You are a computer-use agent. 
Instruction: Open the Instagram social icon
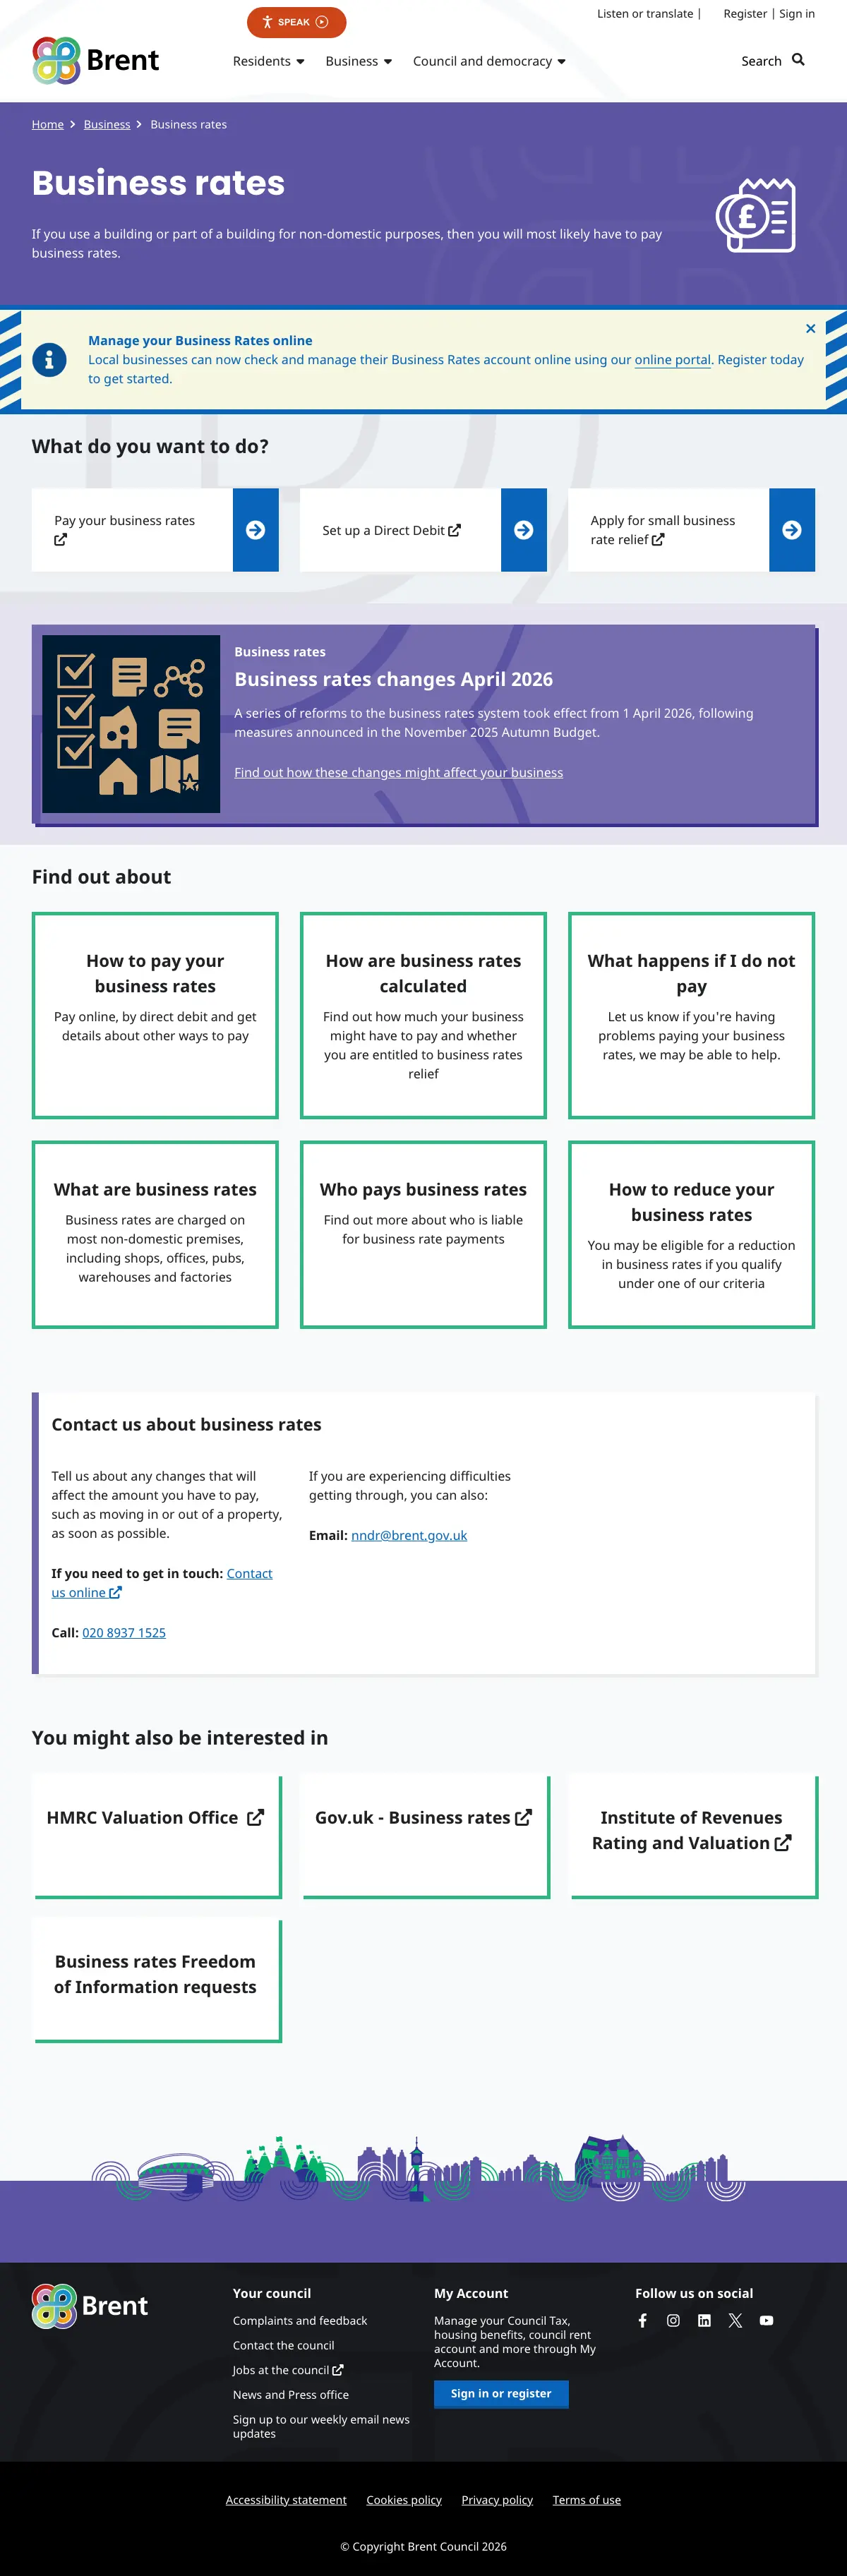(x=673, y=2320)
